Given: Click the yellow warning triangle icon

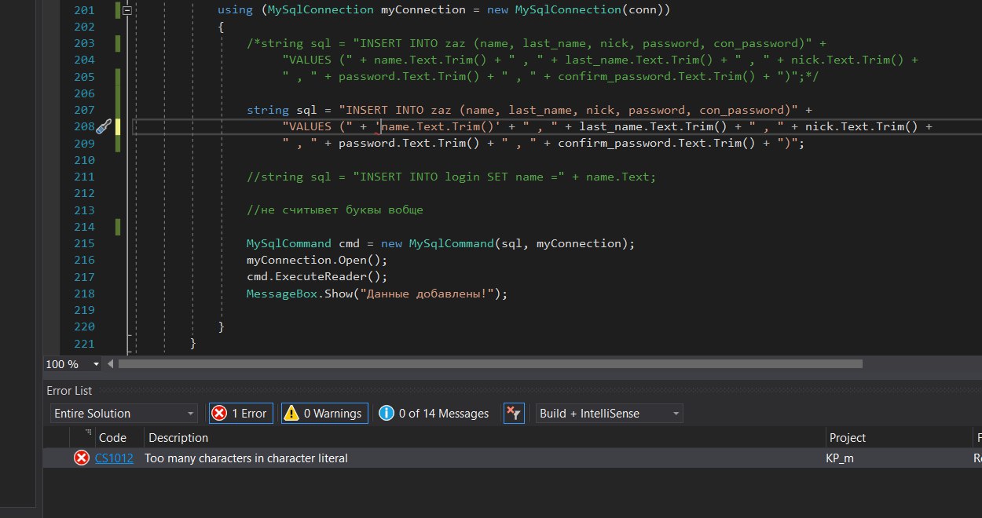Looking at the screenshot, I should [291, 414].
